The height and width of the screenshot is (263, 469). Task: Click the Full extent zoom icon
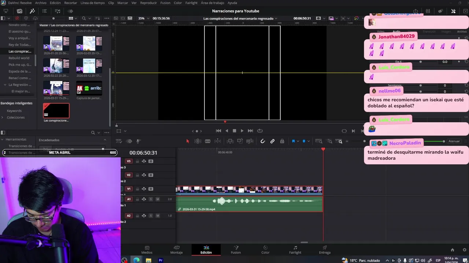tap(319, 141)
